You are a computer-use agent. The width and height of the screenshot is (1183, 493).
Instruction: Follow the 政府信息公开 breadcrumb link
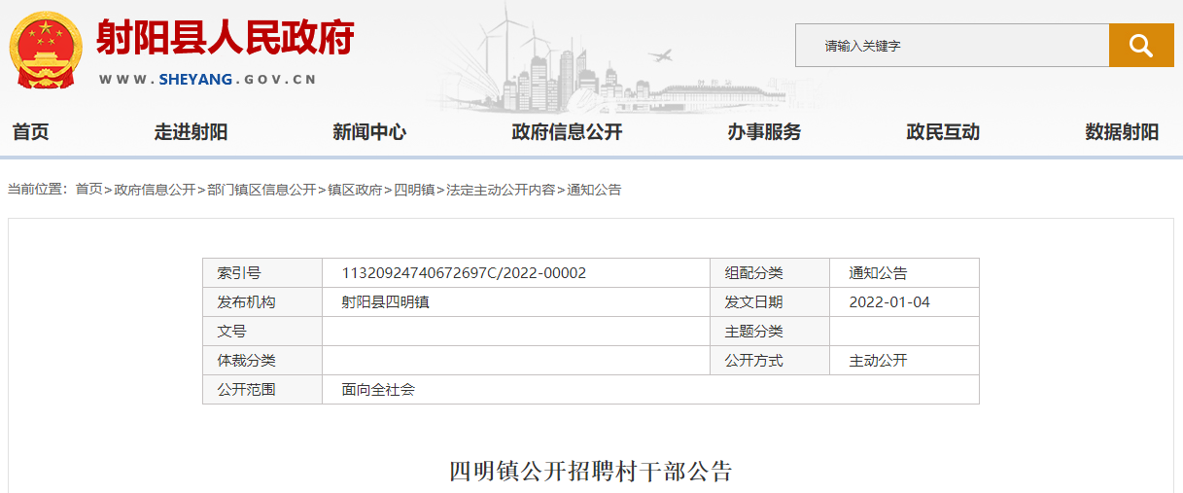point(155,190)
